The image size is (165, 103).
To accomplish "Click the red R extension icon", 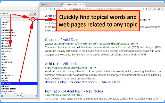I will (159, 9).
